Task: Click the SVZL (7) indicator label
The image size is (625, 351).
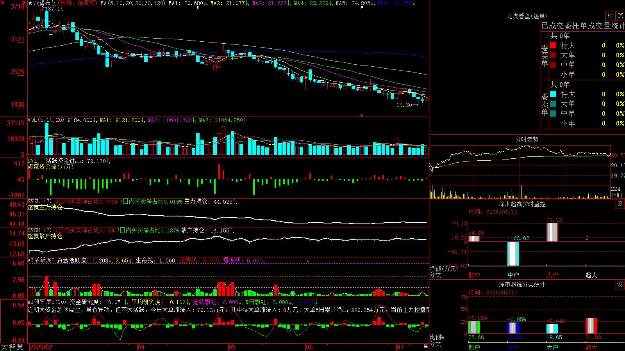Action: (40, 202)
